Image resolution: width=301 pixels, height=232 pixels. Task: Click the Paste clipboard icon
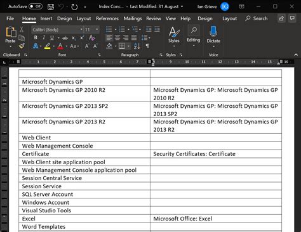coord(11,32)
